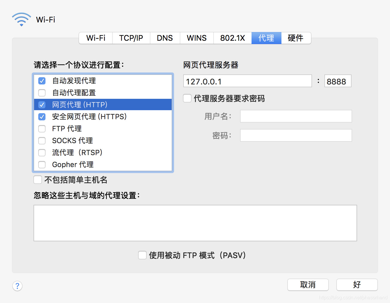390x303 pixels.
Task: Select the 网页代理 (HTTP) row text
Action: (x=80, y=105)
